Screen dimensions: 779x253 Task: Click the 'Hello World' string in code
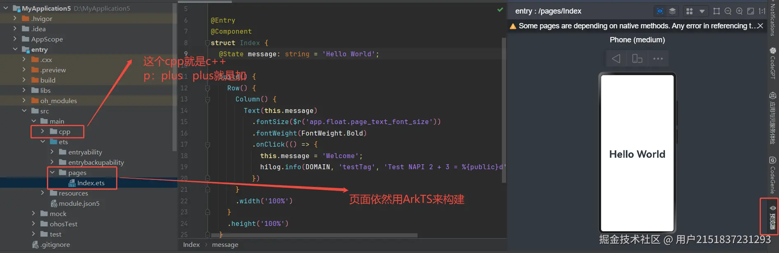pyautogui.click(x=348, y=54)
